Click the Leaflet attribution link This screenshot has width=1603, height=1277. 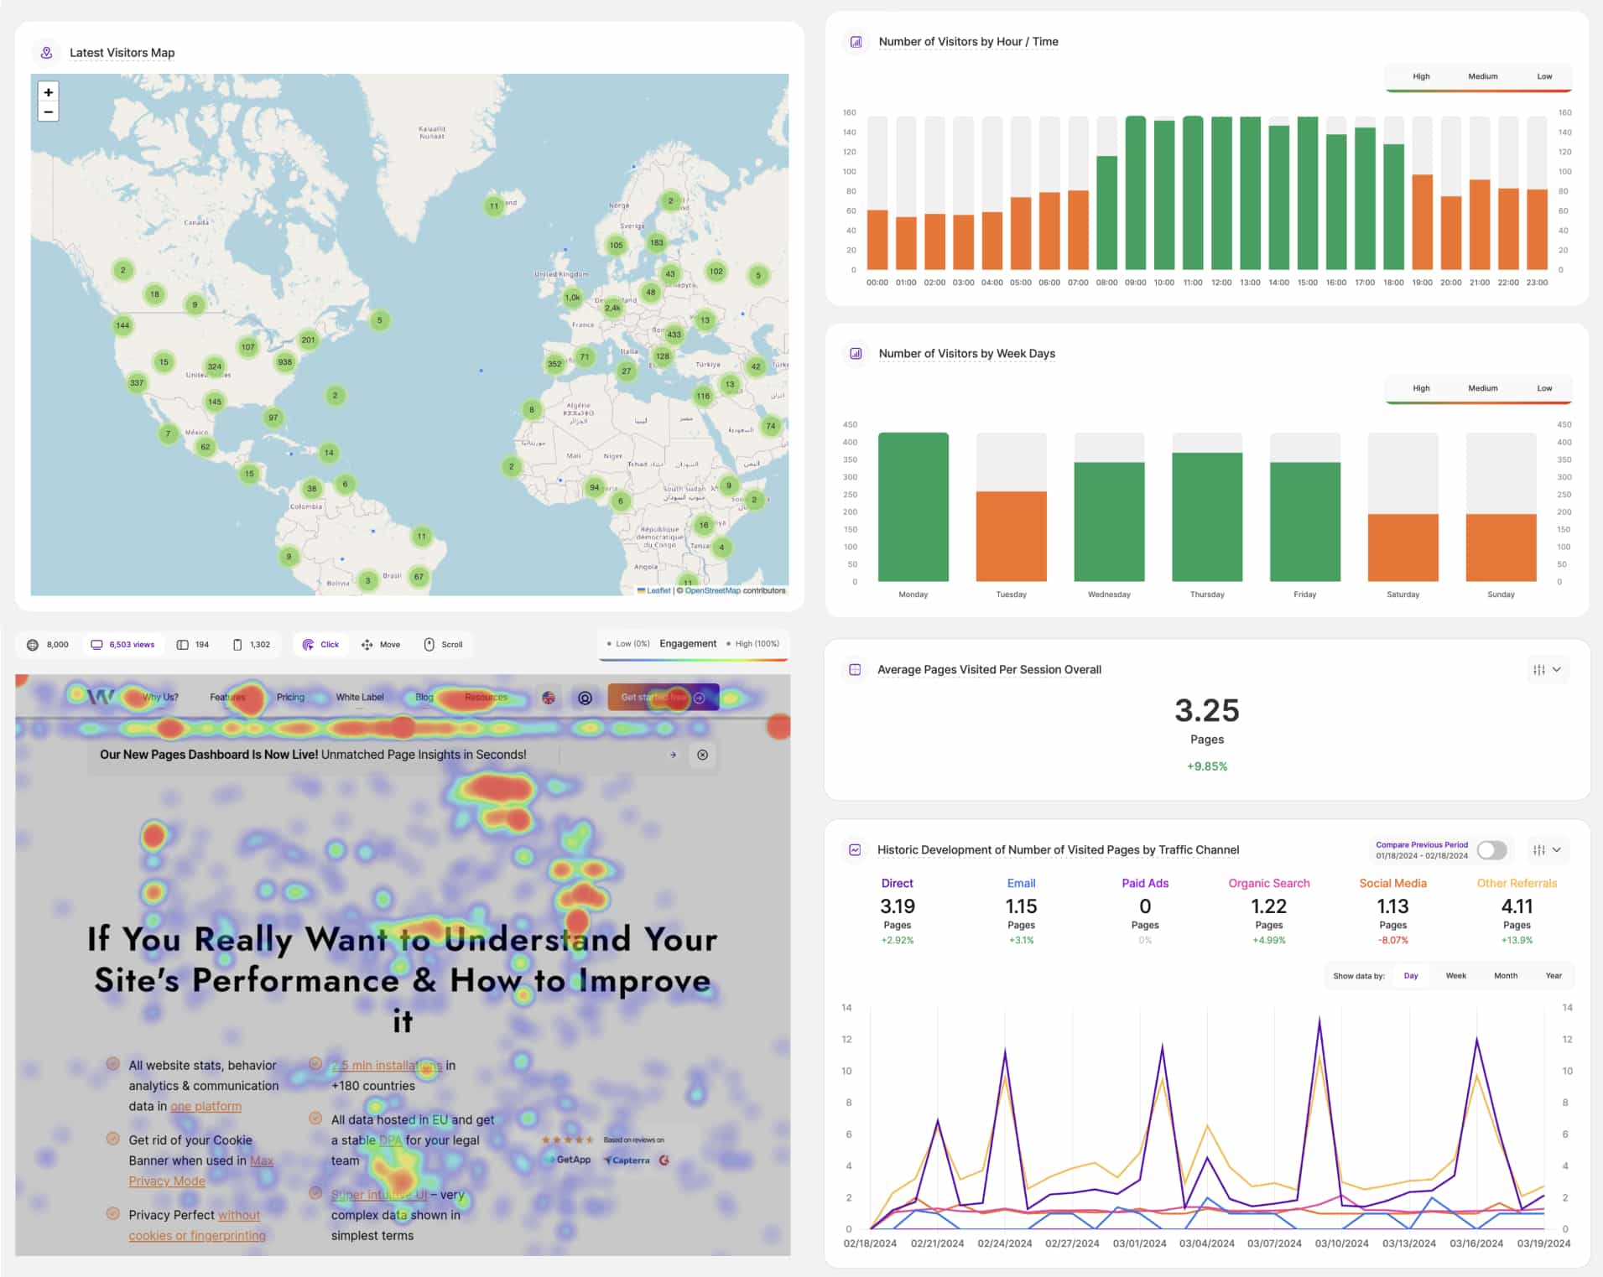(x=658, y=591)
